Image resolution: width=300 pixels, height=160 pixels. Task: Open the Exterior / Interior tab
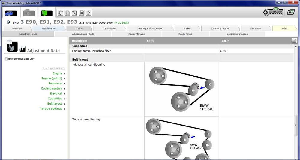click(220, 28)
